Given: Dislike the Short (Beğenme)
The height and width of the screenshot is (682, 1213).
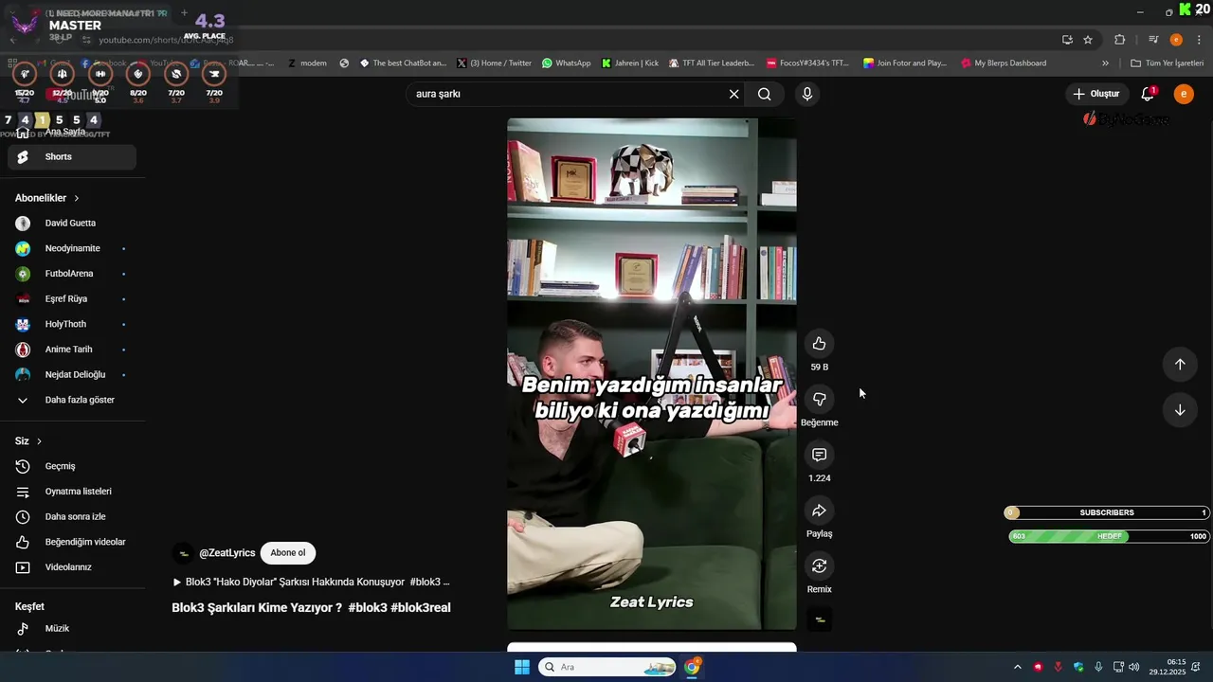Looking at the screenshot, I should 820,399.
